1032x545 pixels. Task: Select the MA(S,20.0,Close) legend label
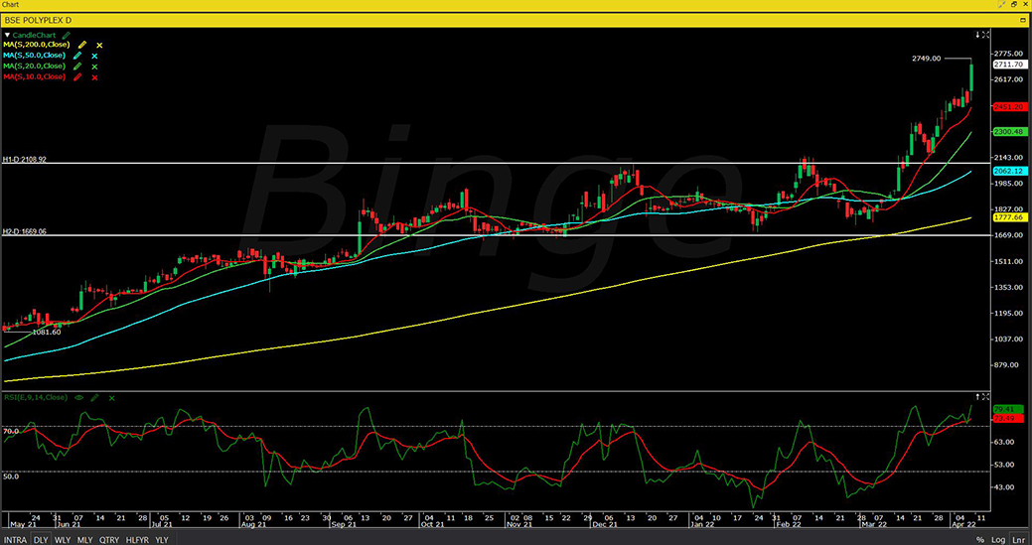[x=34, y=66]
